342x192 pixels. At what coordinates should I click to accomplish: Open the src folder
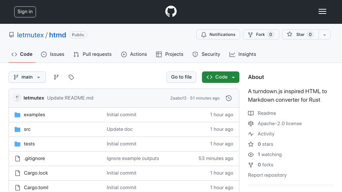click(x=27, y=129)
